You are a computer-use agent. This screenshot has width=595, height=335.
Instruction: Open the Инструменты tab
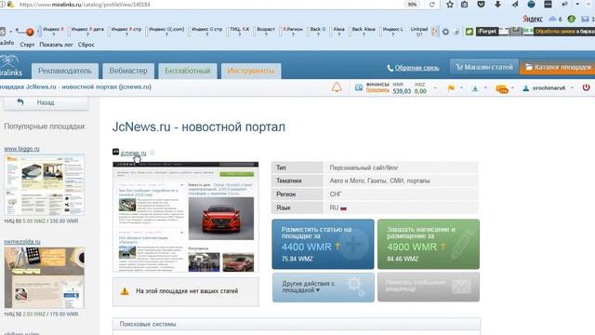[x=251, y=71]
